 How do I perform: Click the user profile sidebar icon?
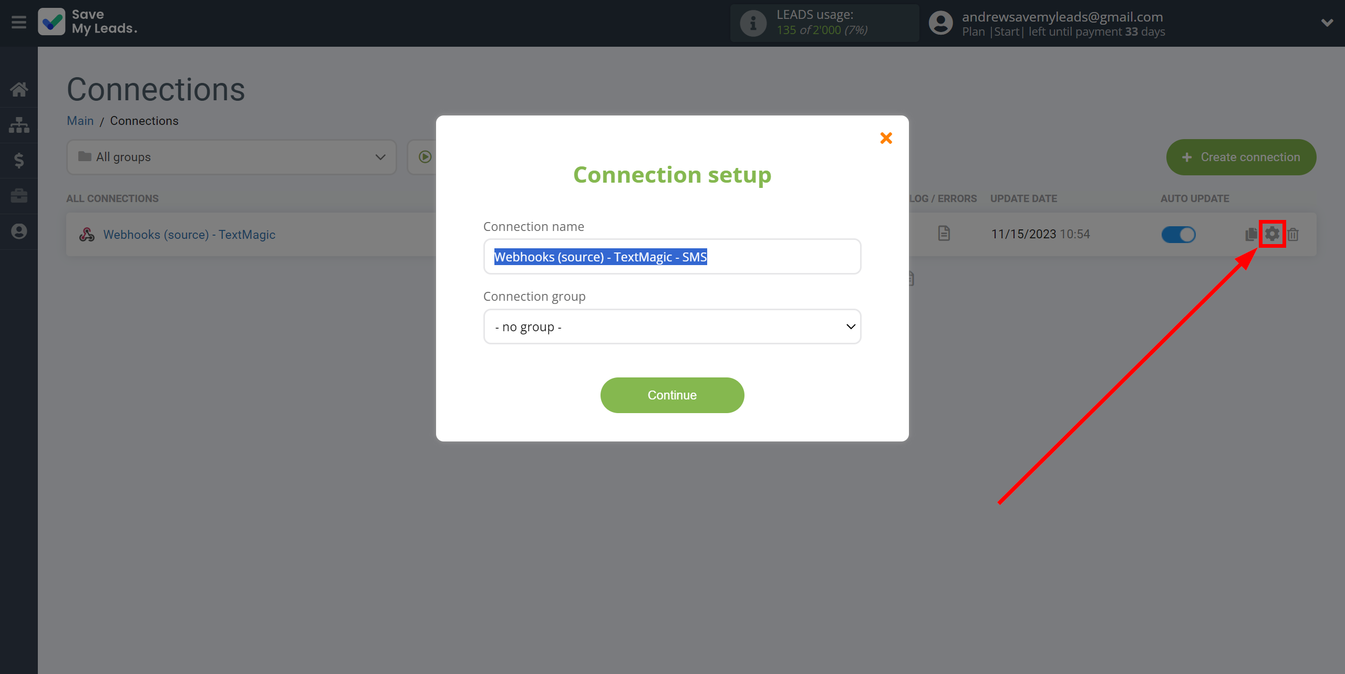click(18, 231)
